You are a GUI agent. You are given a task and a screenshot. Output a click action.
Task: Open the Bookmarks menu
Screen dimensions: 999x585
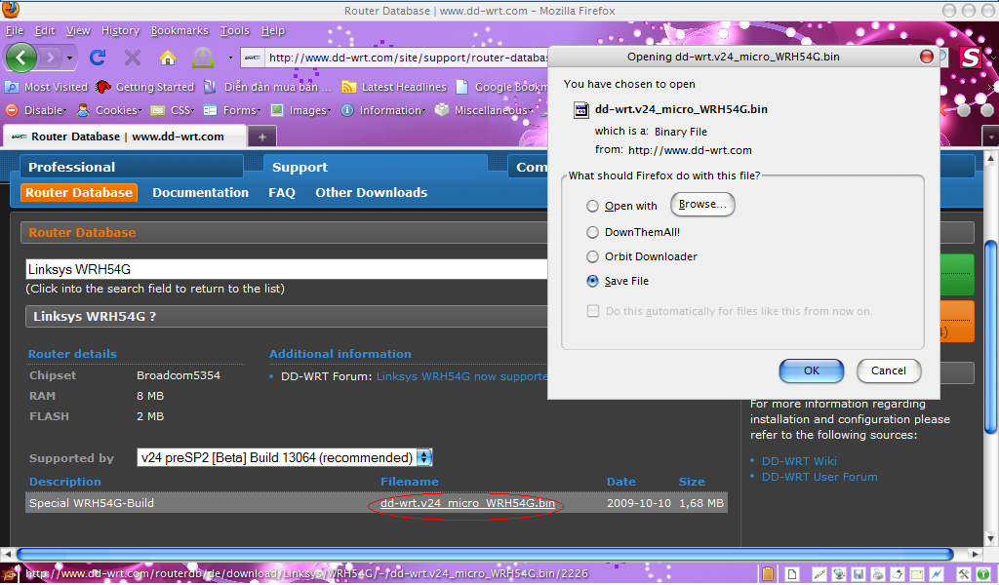pos(179,30)
